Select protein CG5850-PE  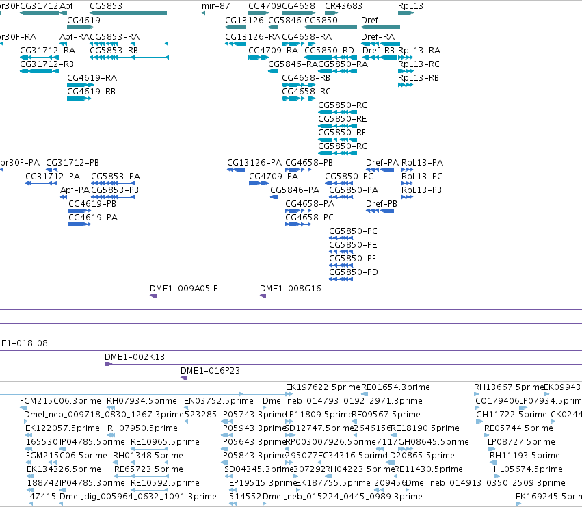[x=353, y=245]
